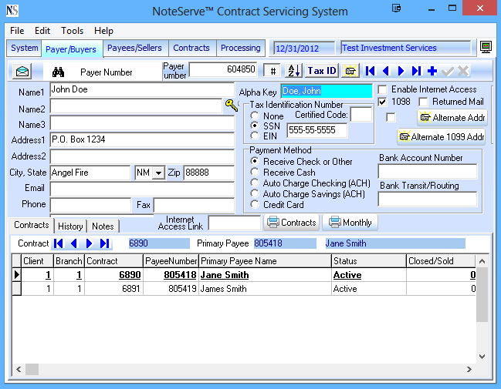Select Credit Card payment method

click(x=255, y=205)
